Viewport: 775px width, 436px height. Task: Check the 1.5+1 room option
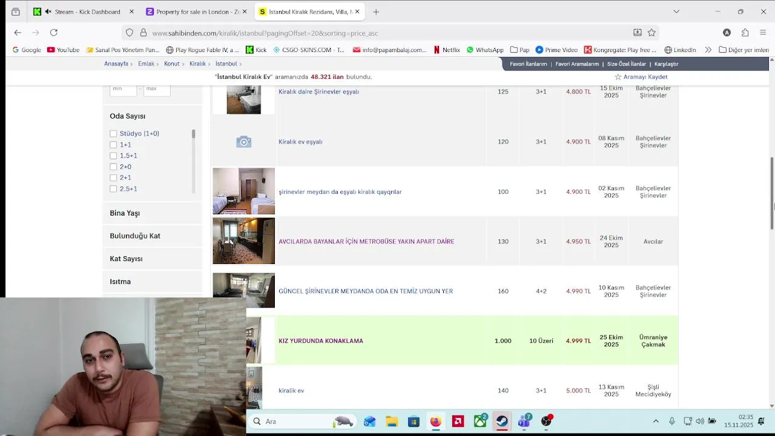pyautogui.click(x=113, y=156)
